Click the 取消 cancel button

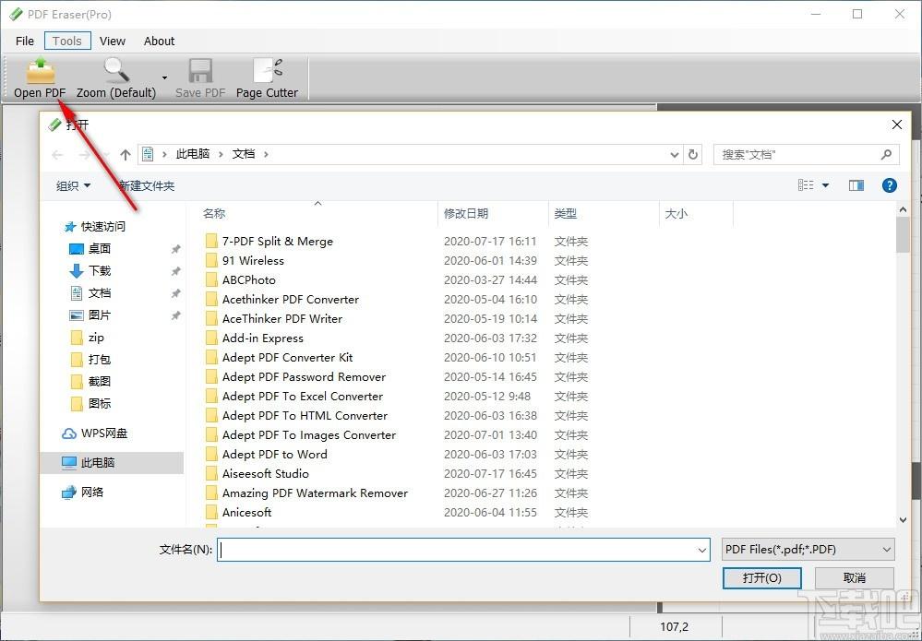855,578
